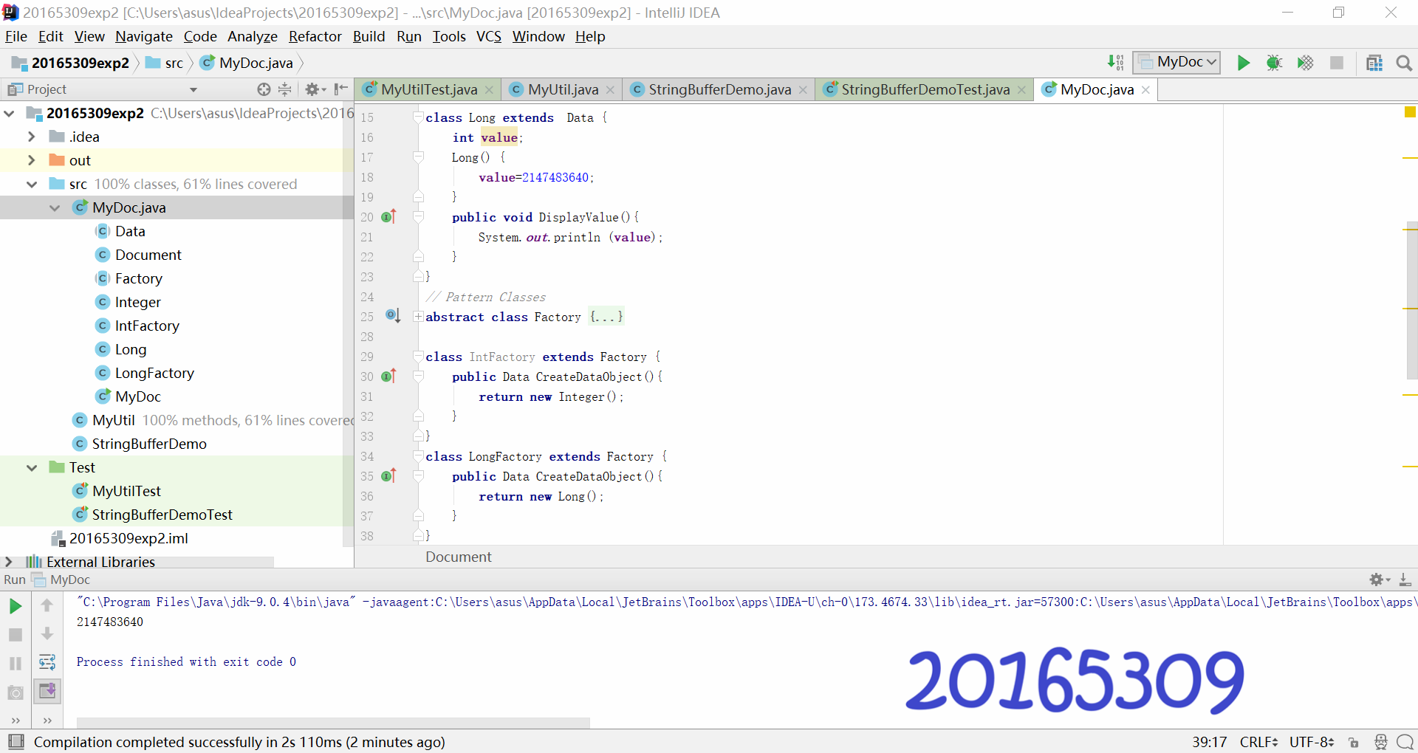Open Search Everywhere magnifier
The width and height of the screenshot is (1418, 753).
(x=1404, y=63)
